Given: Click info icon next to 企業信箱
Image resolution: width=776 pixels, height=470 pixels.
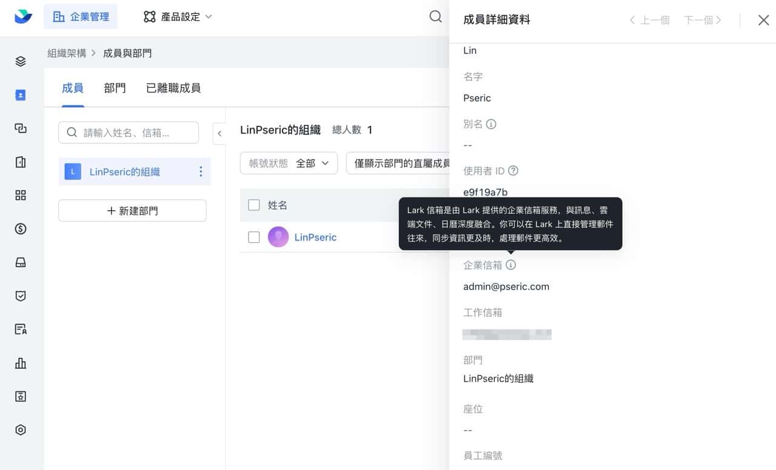Looking at the screenshot, I should click(x=511, y=265).
